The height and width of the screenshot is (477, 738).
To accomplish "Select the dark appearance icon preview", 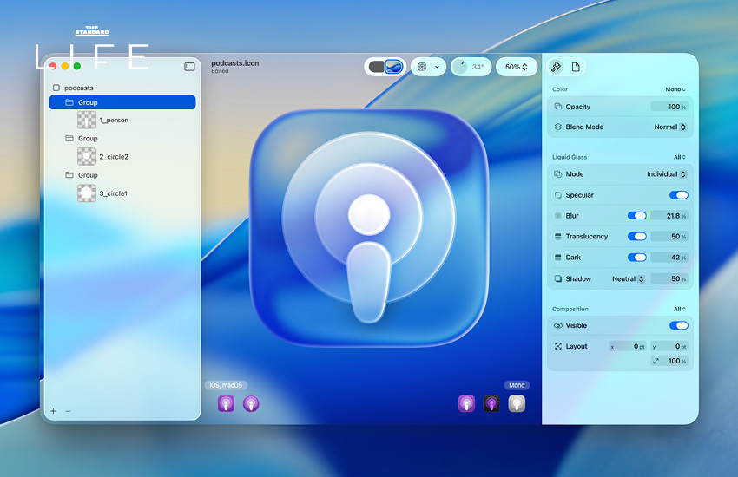I will click(491, 403).
